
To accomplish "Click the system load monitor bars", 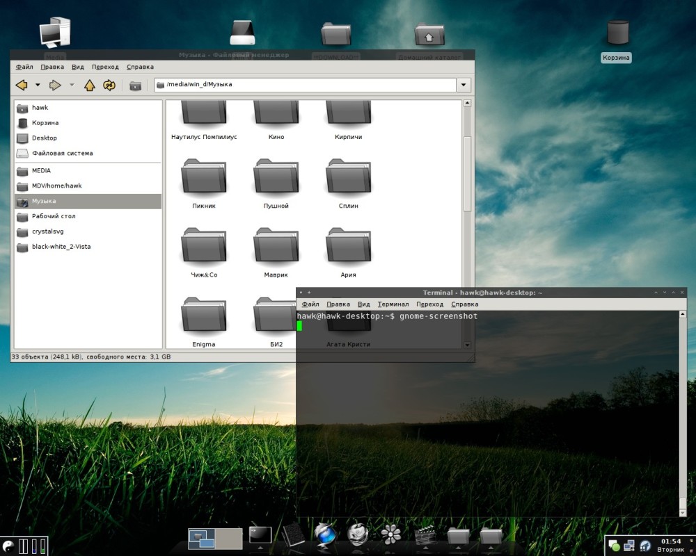I will 32,546.
